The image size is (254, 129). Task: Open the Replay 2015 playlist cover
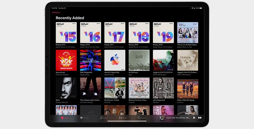[x=66, y=33]
